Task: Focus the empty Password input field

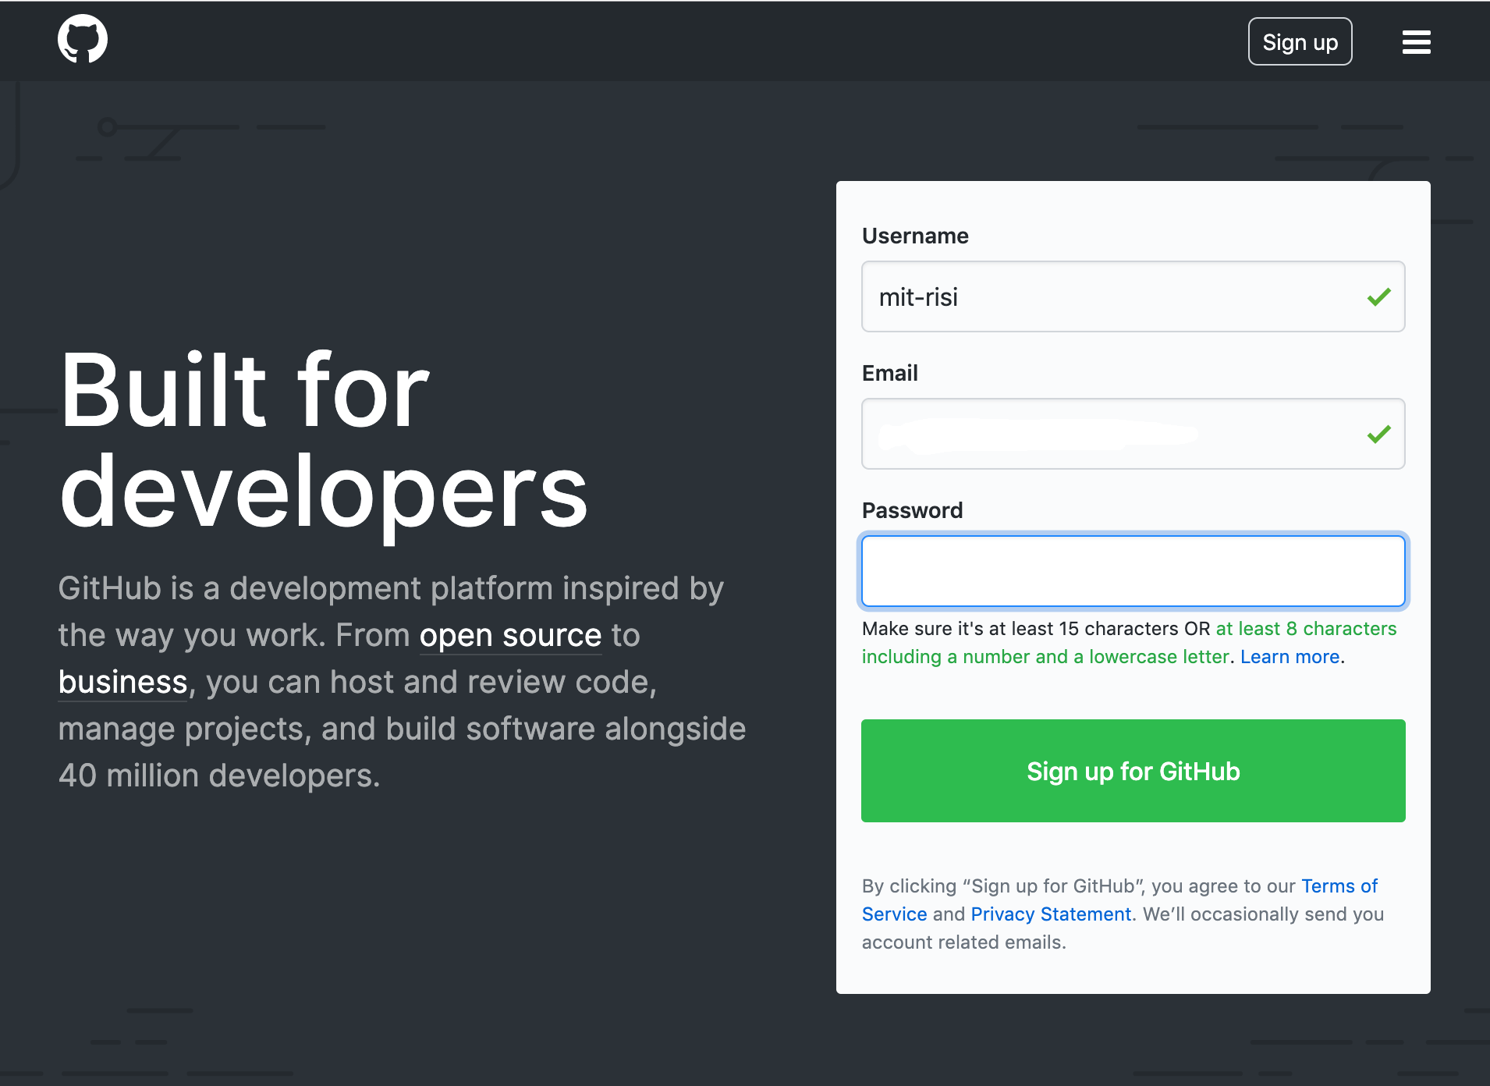Action: pyautogui.click(x=1132, y=571)
